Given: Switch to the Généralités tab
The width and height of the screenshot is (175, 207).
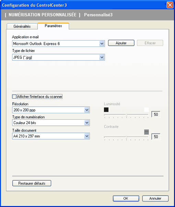Looking at the screenshot, I should [x=22, y=26].
